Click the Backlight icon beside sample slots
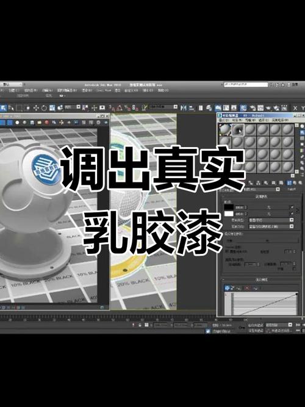 [302, 132]
